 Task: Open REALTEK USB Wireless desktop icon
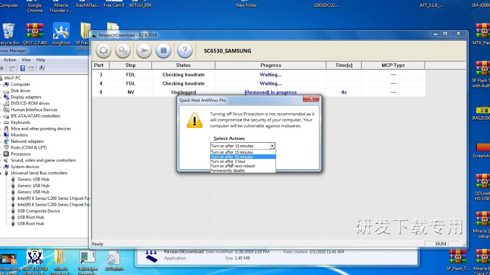(x=35, y=261)
